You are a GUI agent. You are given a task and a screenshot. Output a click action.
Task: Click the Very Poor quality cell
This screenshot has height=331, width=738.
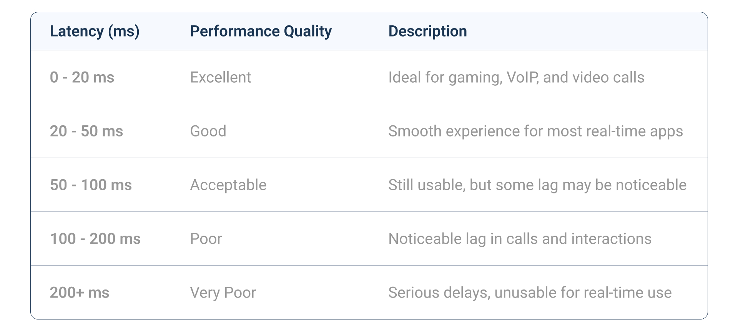223,293
